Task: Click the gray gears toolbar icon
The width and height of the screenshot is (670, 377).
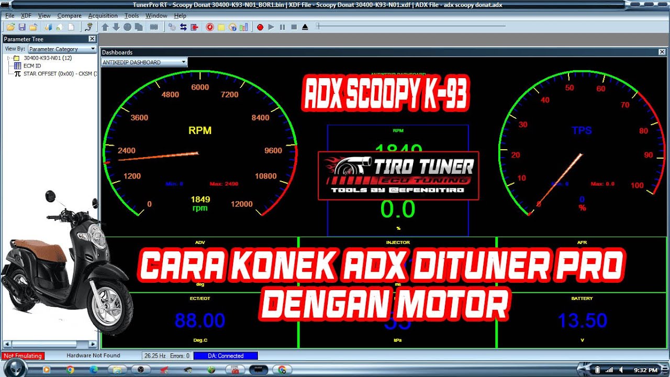Action: tap(172, 27)
